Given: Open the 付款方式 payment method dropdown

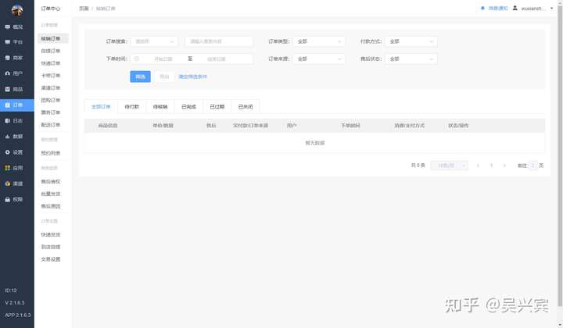Looking at the screenshot, I should pyautogui.click(x=411, y=41).
